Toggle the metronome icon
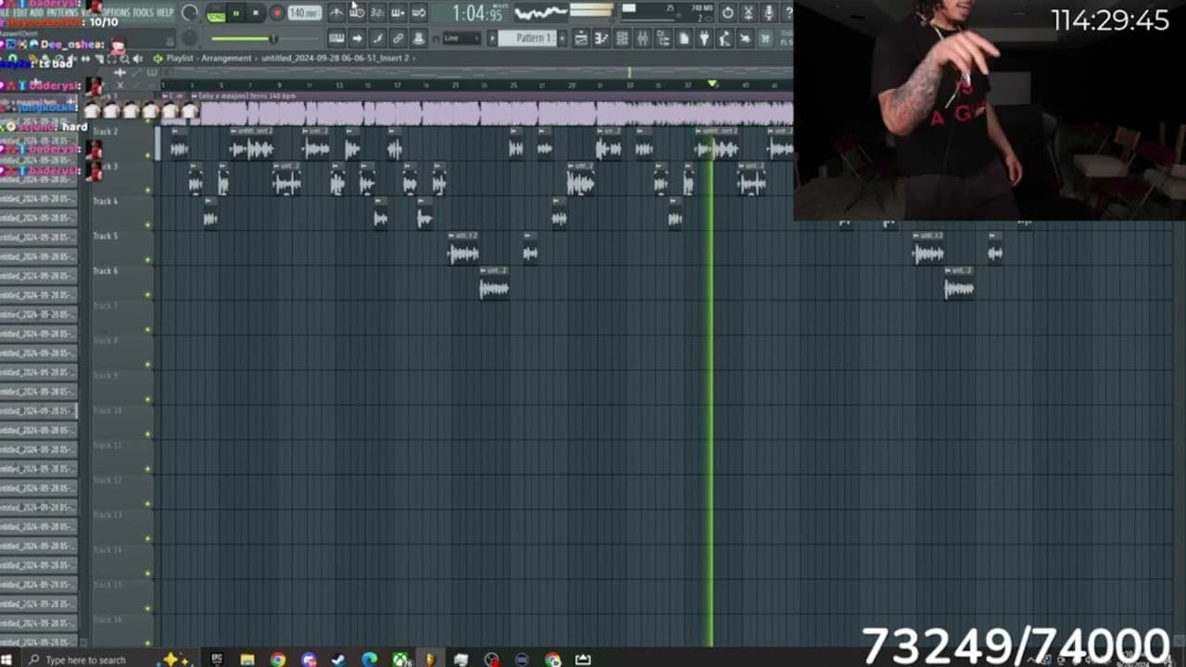 (x=336, y=12)
